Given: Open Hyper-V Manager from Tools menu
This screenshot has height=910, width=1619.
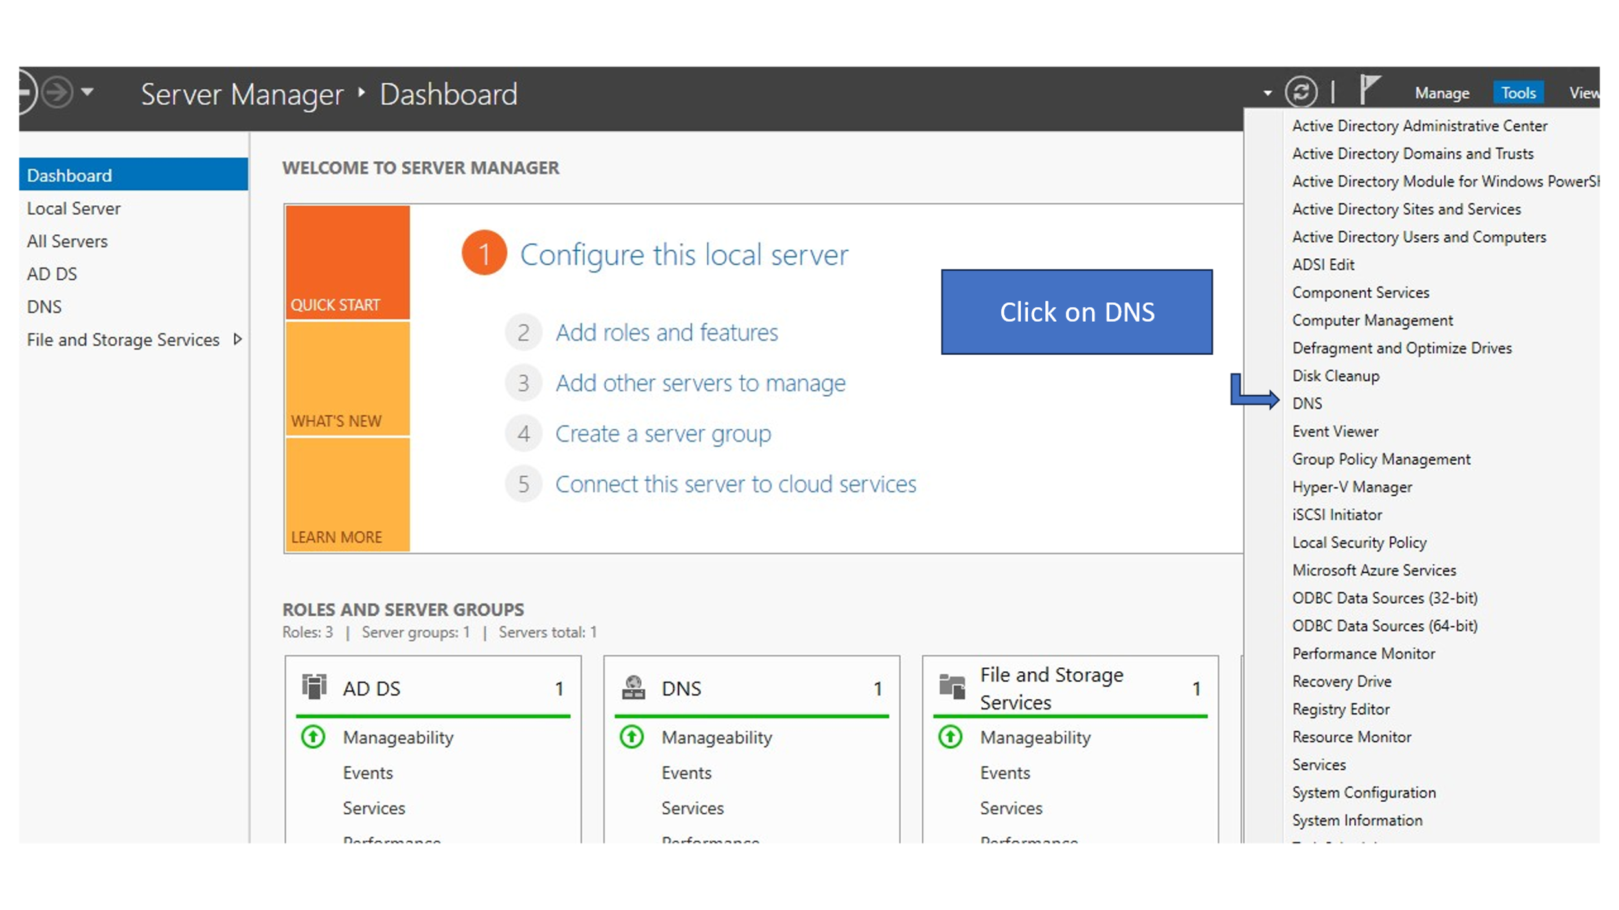Looking at the screenshot, I should [1352, 487].
